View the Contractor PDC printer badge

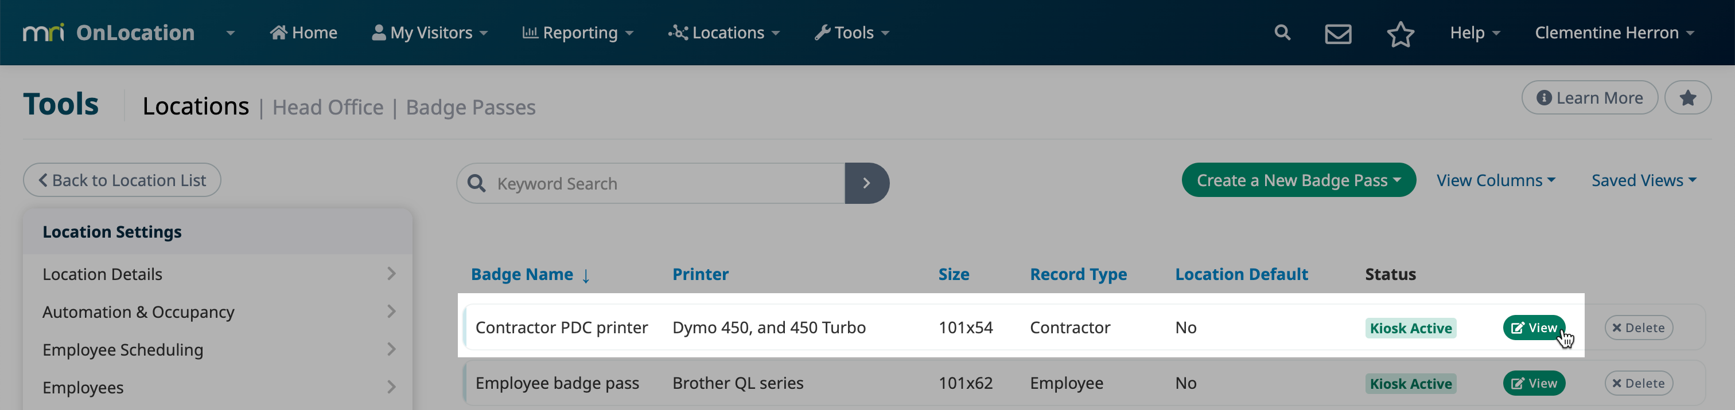[1534, 328]
